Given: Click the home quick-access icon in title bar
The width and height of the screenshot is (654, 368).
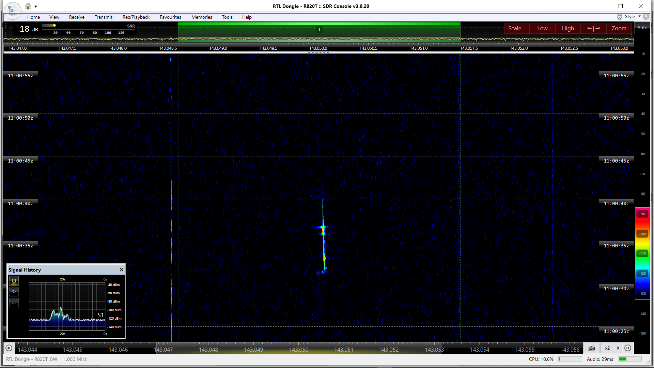Looking at the screenshot, I should coord(28,6).
